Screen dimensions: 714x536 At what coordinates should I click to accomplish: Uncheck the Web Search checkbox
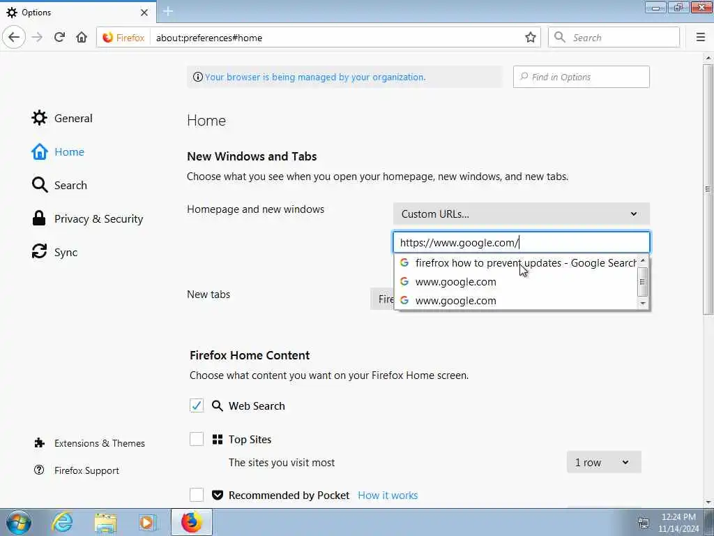click(196, 405)
